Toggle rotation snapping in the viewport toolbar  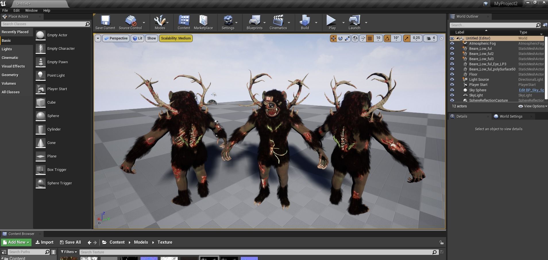pos(387,38)
